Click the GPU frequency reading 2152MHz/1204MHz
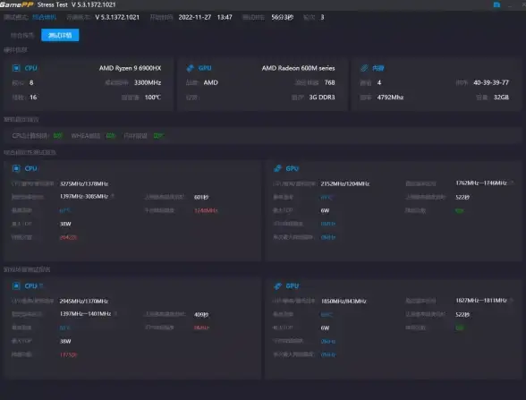Image resolution: width=526 pixels, height=400 pixels. (x=345, y=184)
